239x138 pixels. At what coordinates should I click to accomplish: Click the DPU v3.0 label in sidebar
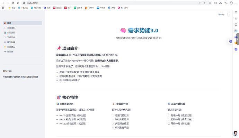point(7,71)
